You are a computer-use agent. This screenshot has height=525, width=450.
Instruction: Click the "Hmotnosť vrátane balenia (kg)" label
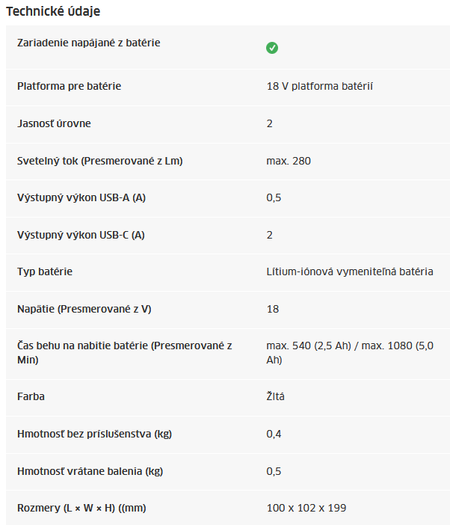pyautogui.click(x=90, y=471)
